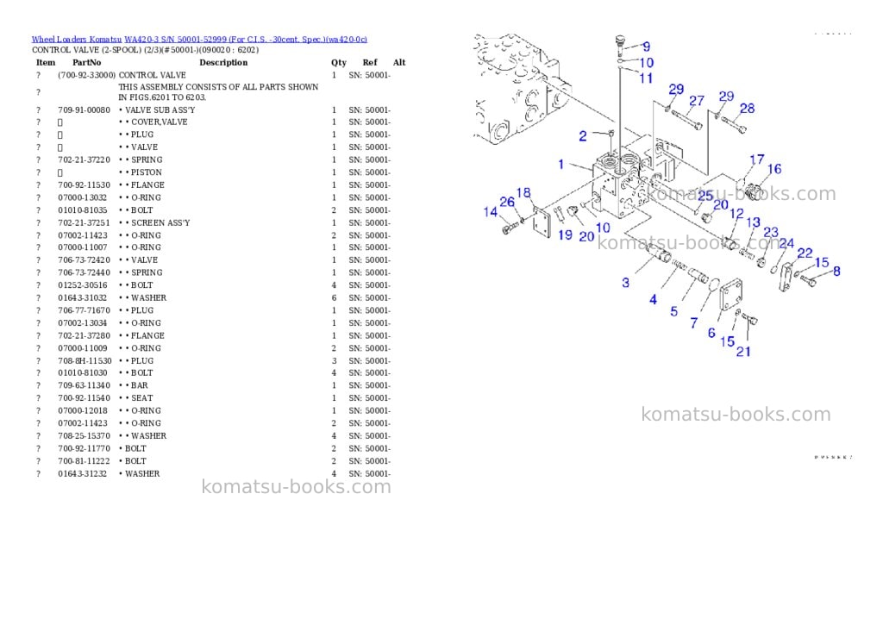Click diagram callout number 26
This screenshot has height=625, width=883.
pyautogui.click(x=507, y=202)
